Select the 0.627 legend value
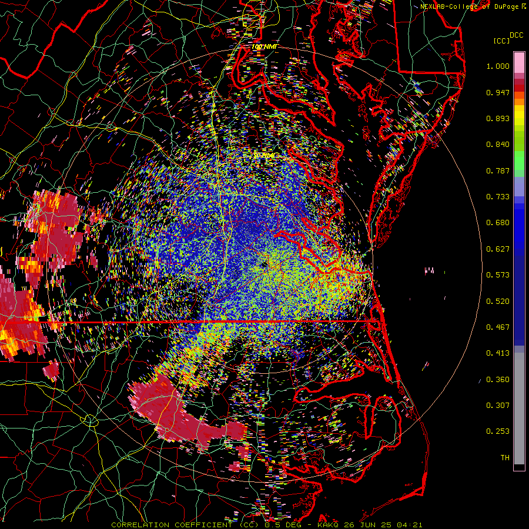Viewport: 529px width, 529px height. point(498,249)
